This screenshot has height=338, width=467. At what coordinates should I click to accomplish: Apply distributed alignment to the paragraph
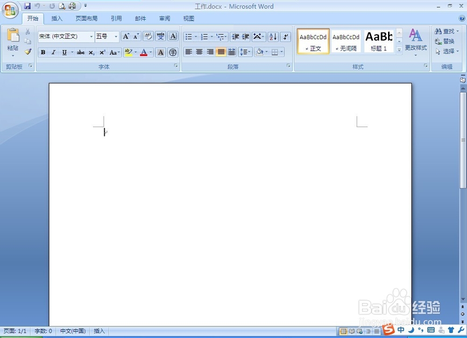pos(232,52)
